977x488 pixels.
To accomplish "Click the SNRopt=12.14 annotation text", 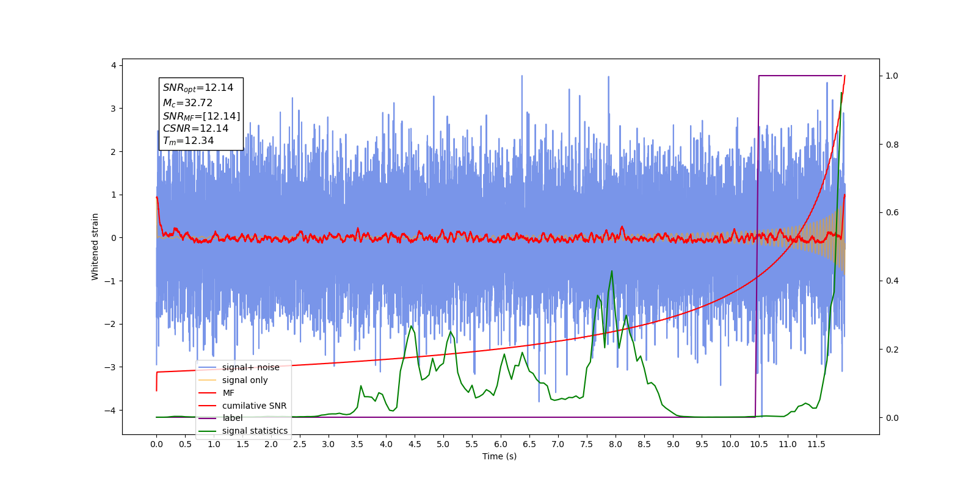I will point(198,88).
